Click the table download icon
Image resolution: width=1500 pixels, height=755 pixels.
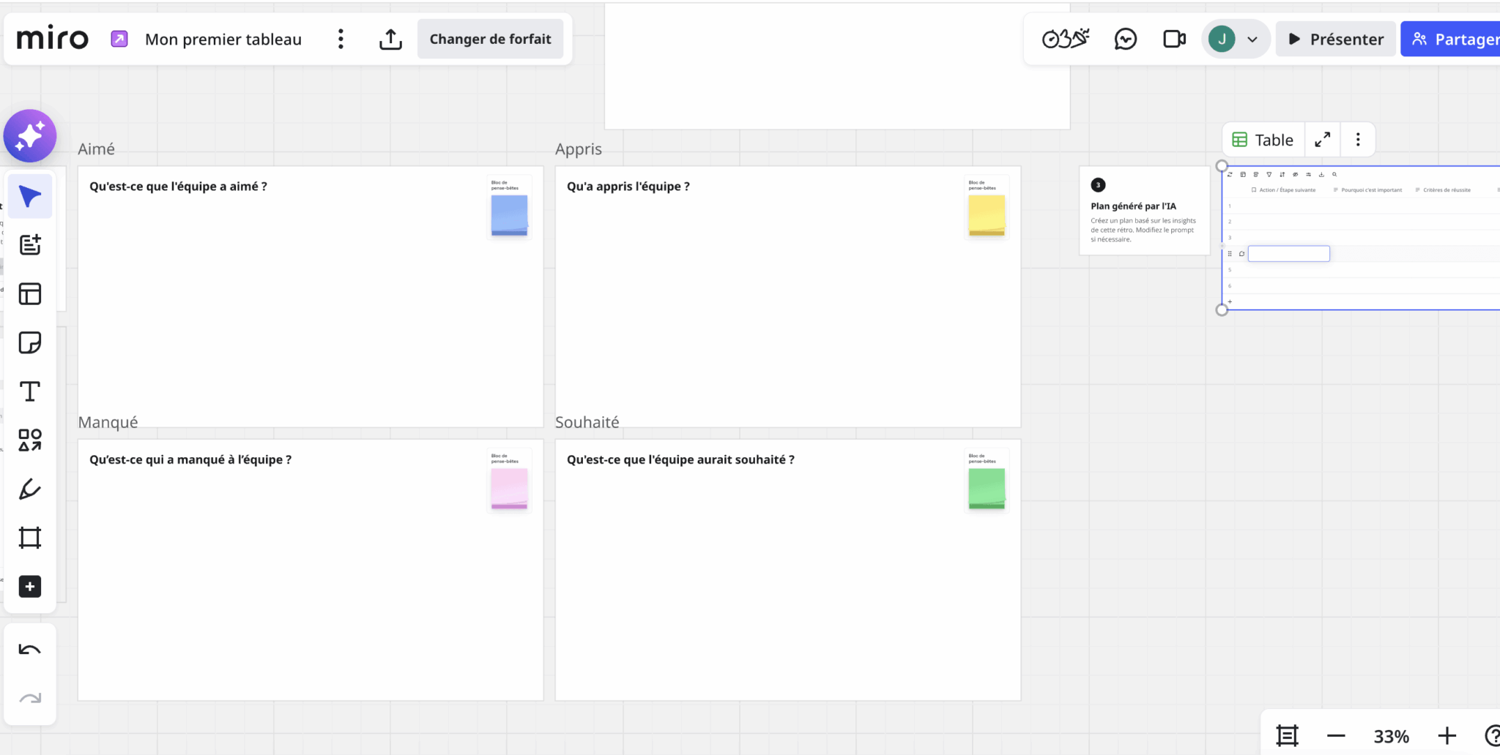(x=1321, y=174)
